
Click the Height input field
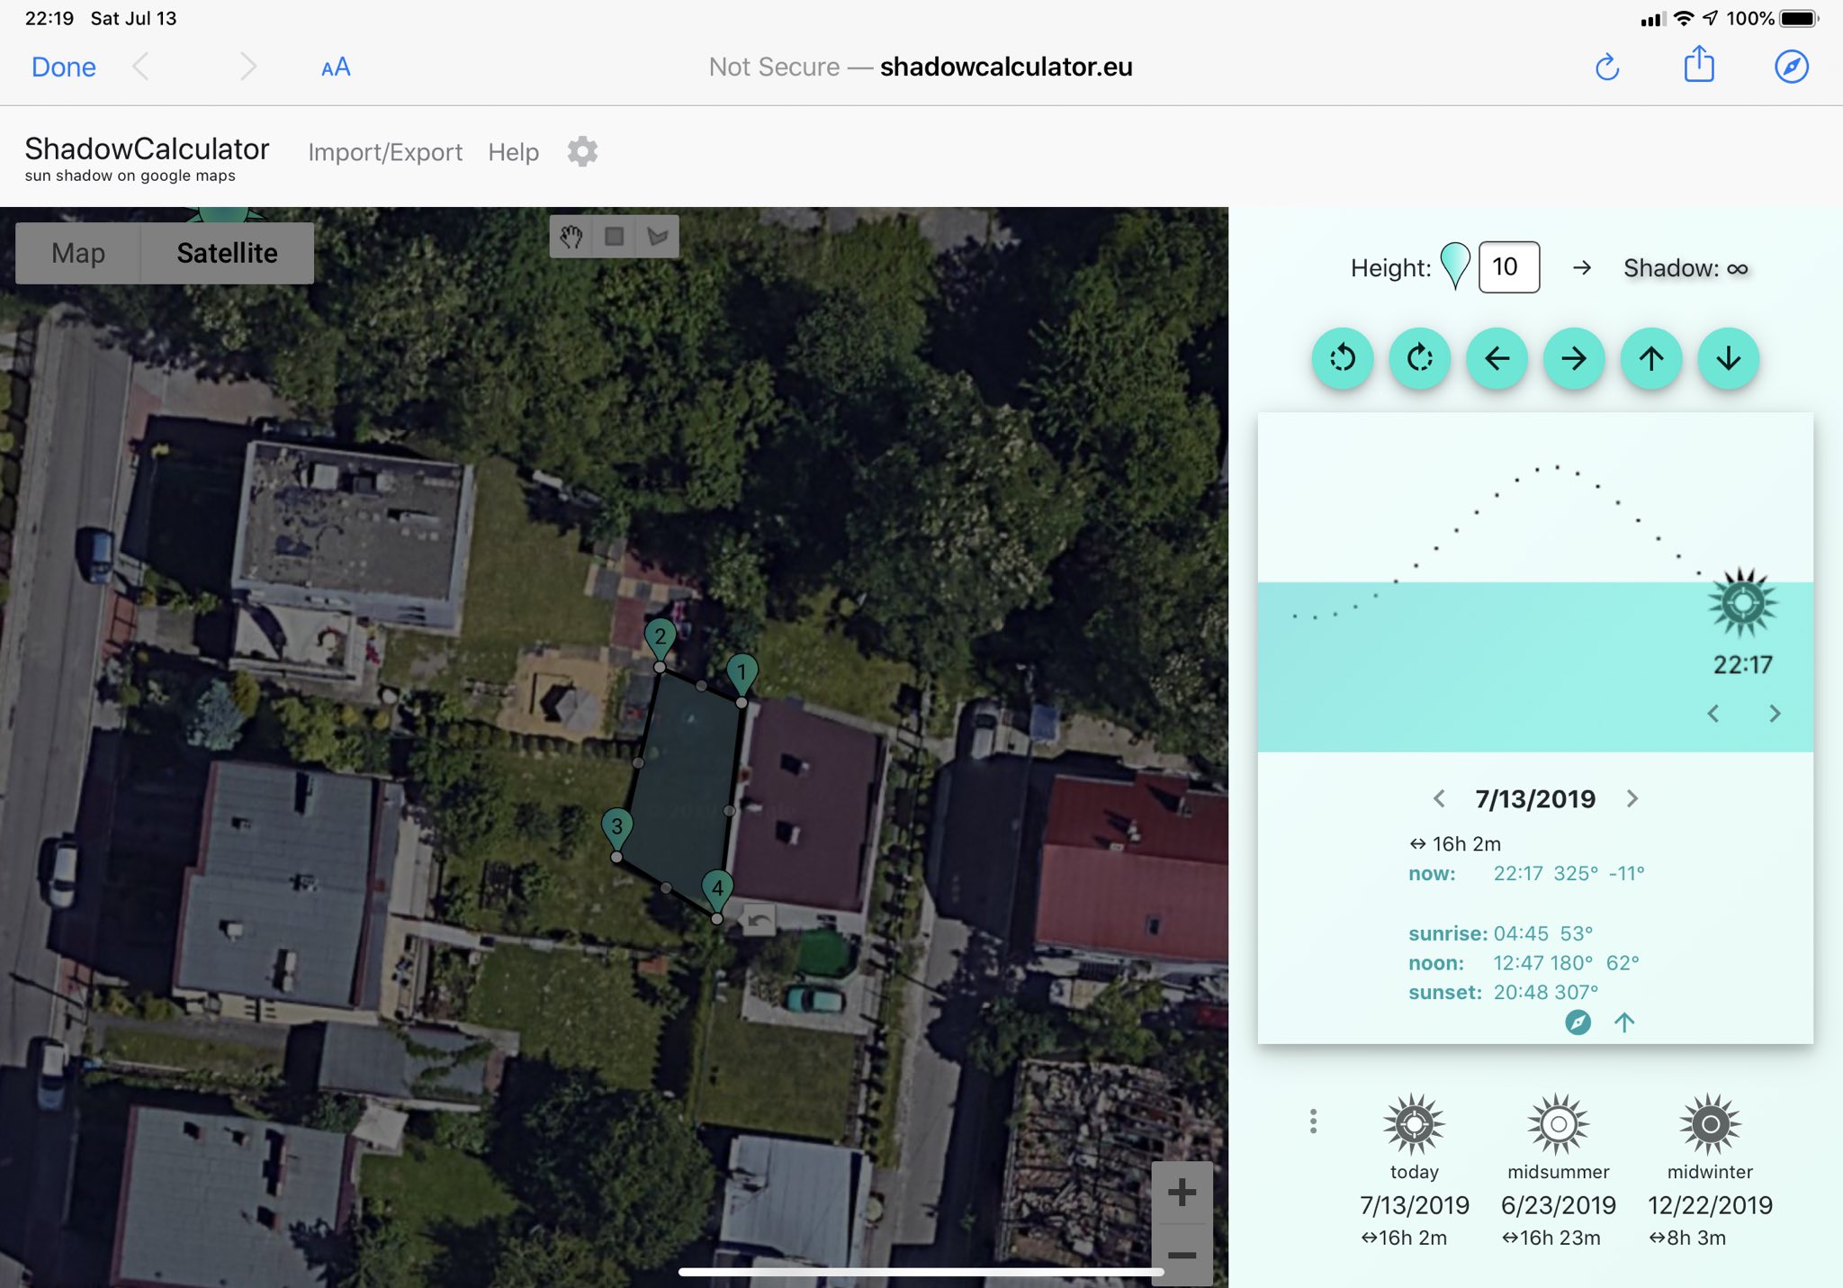[x=1508, y=267]
